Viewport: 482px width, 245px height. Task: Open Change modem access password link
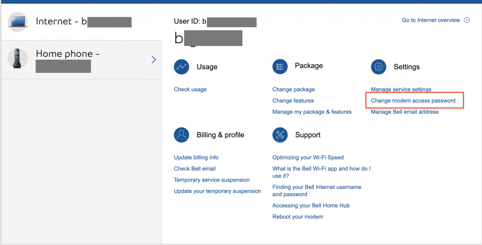[413, 101]
